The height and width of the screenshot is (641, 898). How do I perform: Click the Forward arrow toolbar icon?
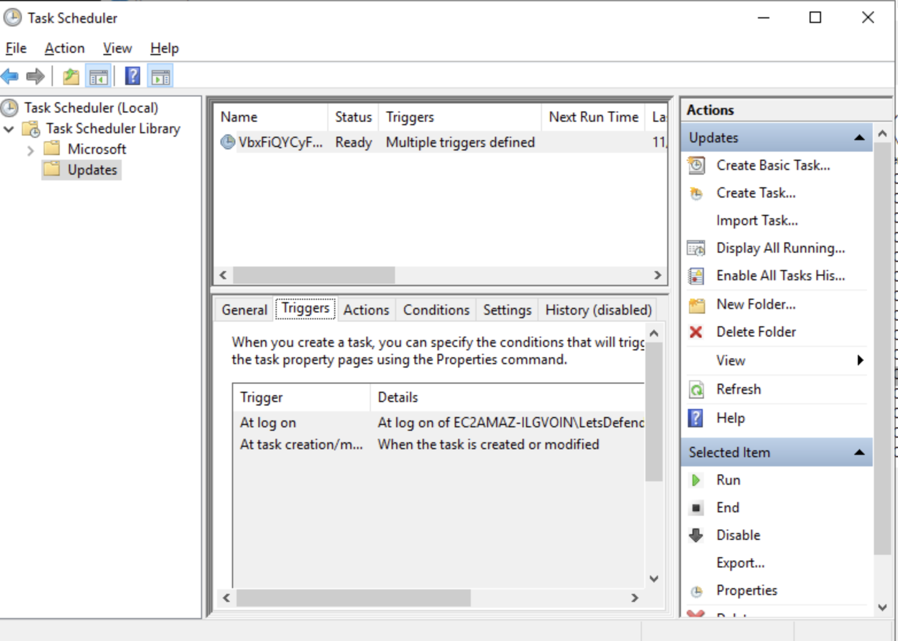tap(36, 76)
